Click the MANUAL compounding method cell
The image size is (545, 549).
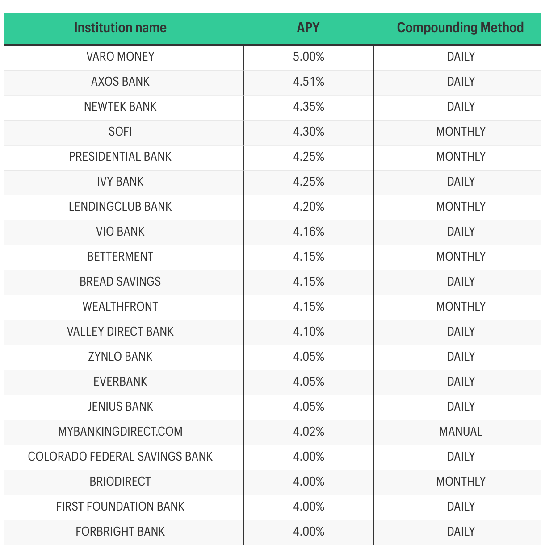pyautogui.click(x=461, y=432)
